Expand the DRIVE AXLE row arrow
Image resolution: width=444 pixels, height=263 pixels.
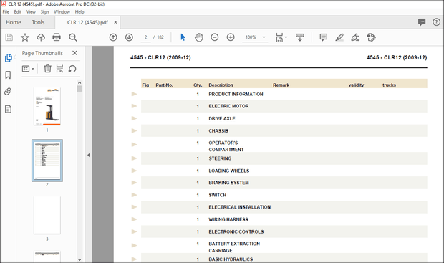(x=134, y=118)
